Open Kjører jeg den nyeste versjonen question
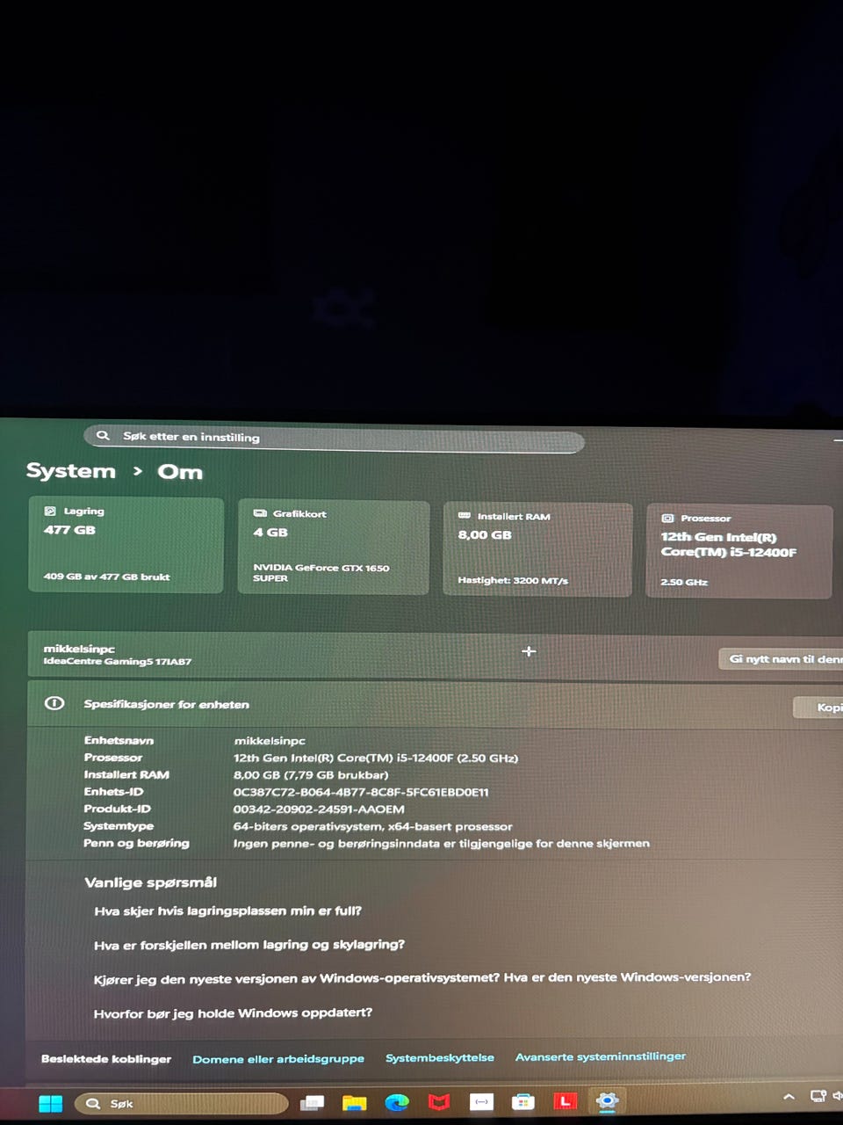This screenshot has width=843, height=1125. click(x=422, y=977)
